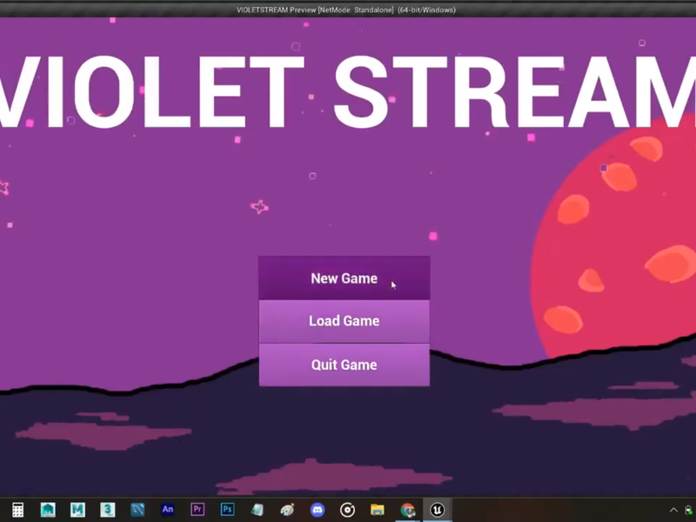Open the paint palette app icon
The image size is (696, 522).
tap(287, 510)
